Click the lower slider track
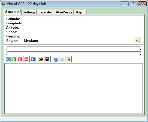148x122 pixels. [x=74, y=52]
